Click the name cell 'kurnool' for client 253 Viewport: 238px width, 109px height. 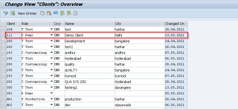pyautogui.click(x=90, y=76)
